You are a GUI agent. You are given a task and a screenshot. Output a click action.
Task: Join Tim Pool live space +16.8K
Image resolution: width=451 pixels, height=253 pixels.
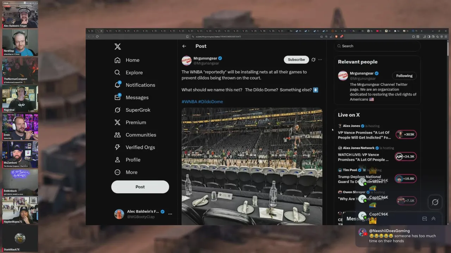(406, 179)
